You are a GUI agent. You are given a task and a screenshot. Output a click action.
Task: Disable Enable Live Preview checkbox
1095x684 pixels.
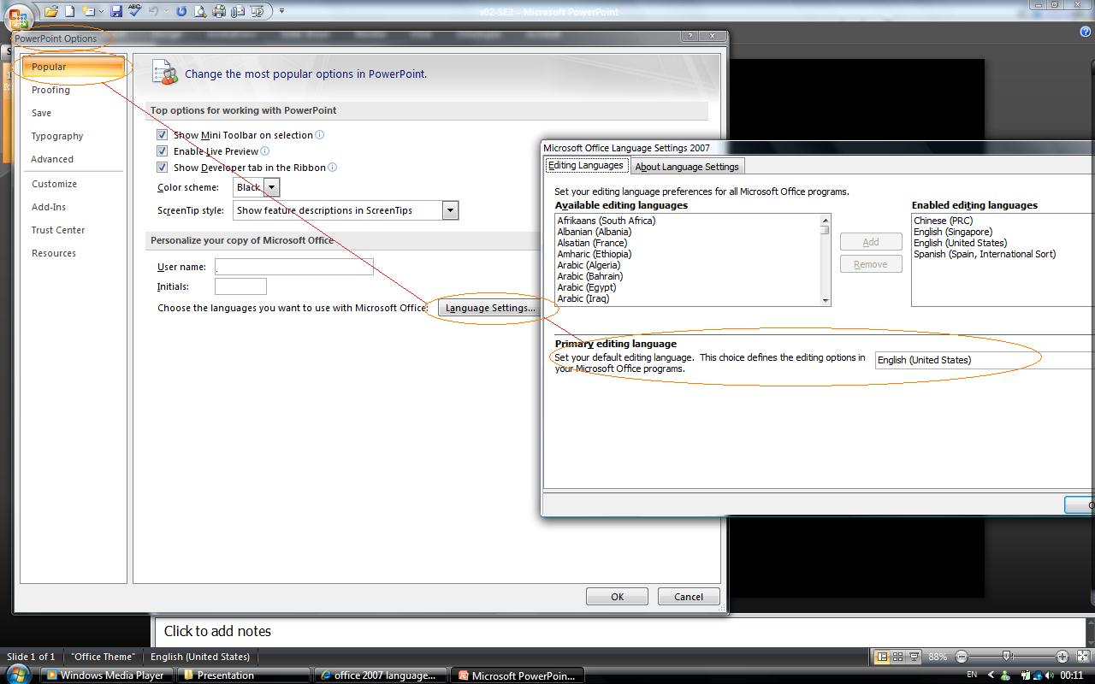162,151
